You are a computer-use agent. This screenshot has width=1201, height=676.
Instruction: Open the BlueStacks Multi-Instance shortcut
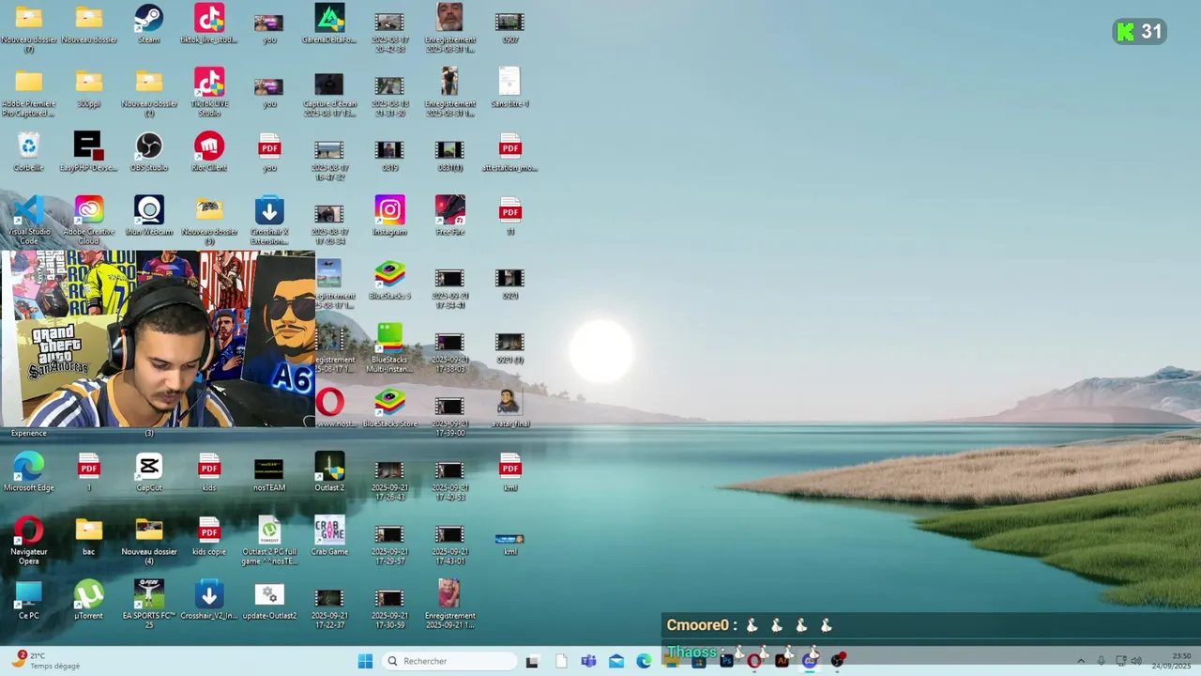pos(389,347)
